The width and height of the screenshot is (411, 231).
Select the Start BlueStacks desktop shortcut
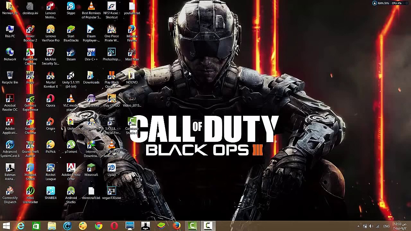(71, 34)
